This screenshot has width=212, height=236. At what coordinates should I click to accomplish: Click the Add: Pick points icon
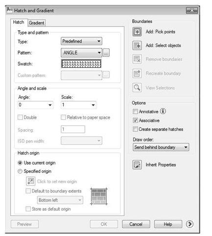point(137,32)
